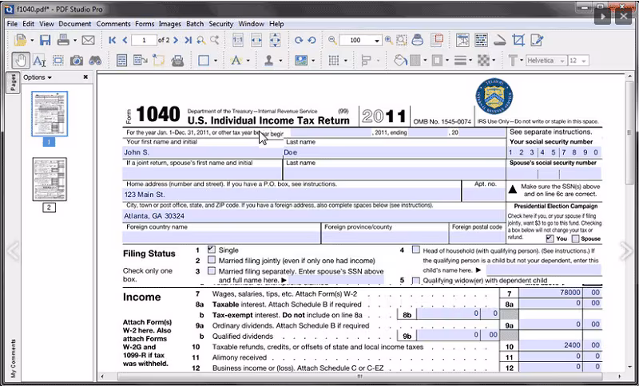Open the Batch menu

coord(195,24)
